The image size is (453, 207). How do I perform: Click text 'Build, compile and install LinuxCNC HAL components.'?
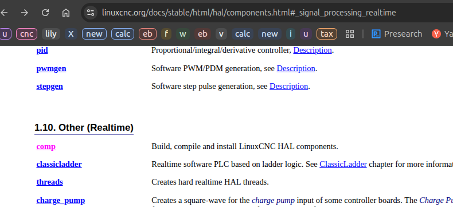coord(245,147)
